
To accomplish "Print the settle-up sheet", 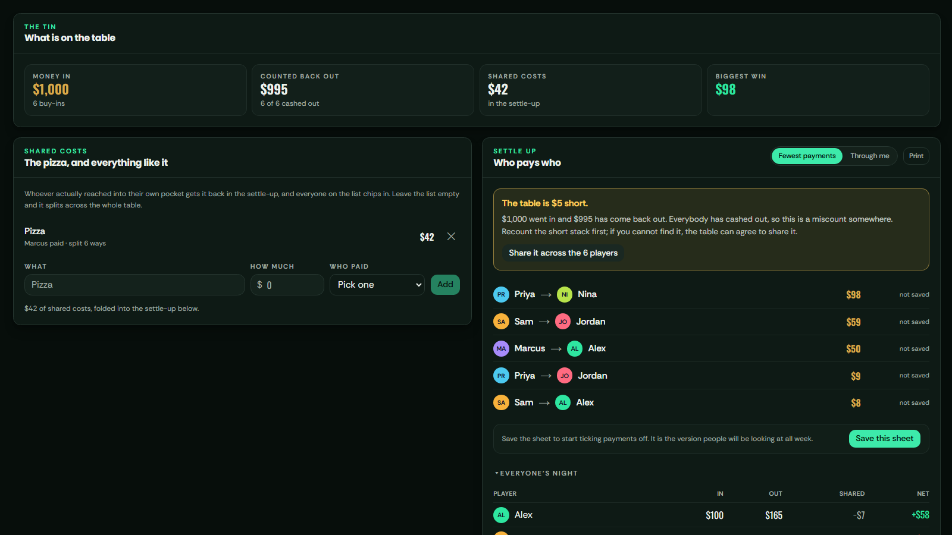I will [916, 156].
